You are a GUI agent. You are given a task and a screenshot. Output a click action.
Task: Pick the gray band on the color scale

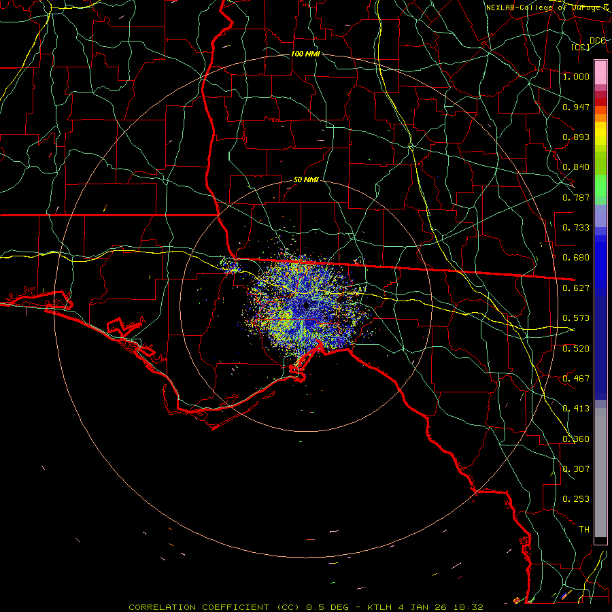pyautogui.click(x=600, y=473)
